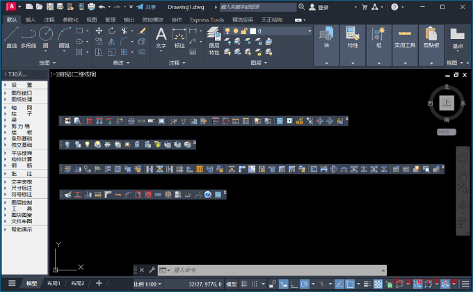The width and height of the screenshot is (473, 292).
Task: Choose the Arc (圆弧) tool
Action: coord(64,37)
